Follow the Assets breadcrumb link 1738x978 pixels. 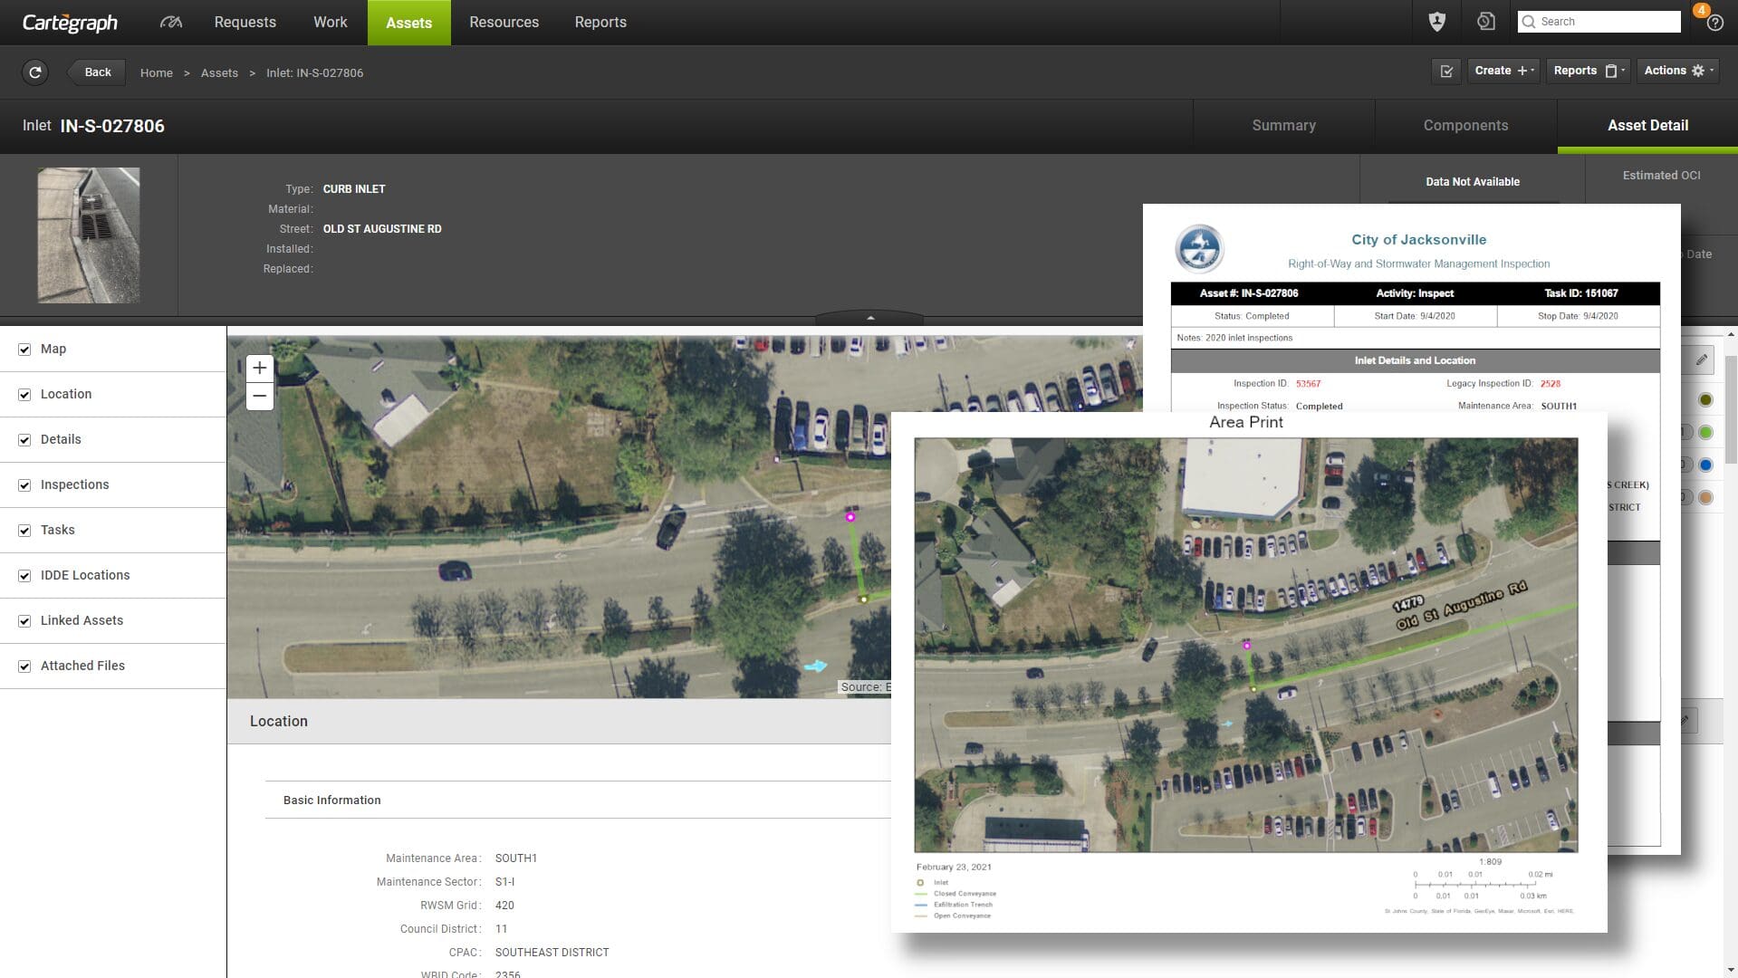(219, 72)
